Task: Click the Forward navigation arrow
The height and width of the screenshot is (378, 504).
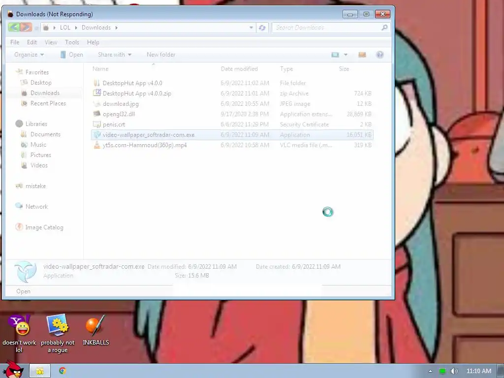Action: 26,28
